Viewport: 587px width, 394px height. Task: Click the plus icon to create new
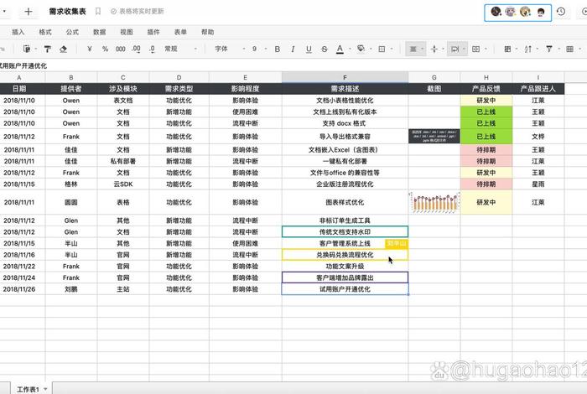pos(28,12)
